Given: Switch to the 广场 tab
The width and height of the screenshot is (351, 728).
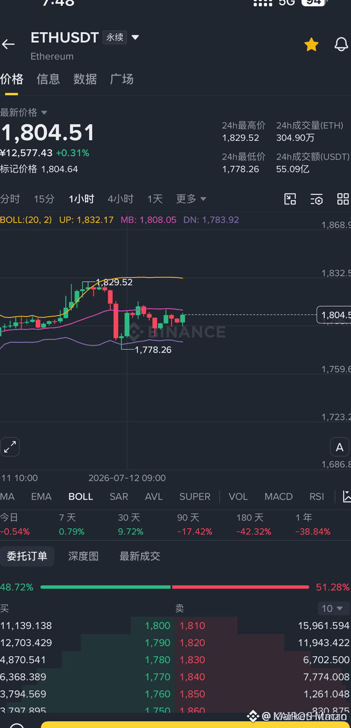Looking at the screenshot, I should pos(122,79).
